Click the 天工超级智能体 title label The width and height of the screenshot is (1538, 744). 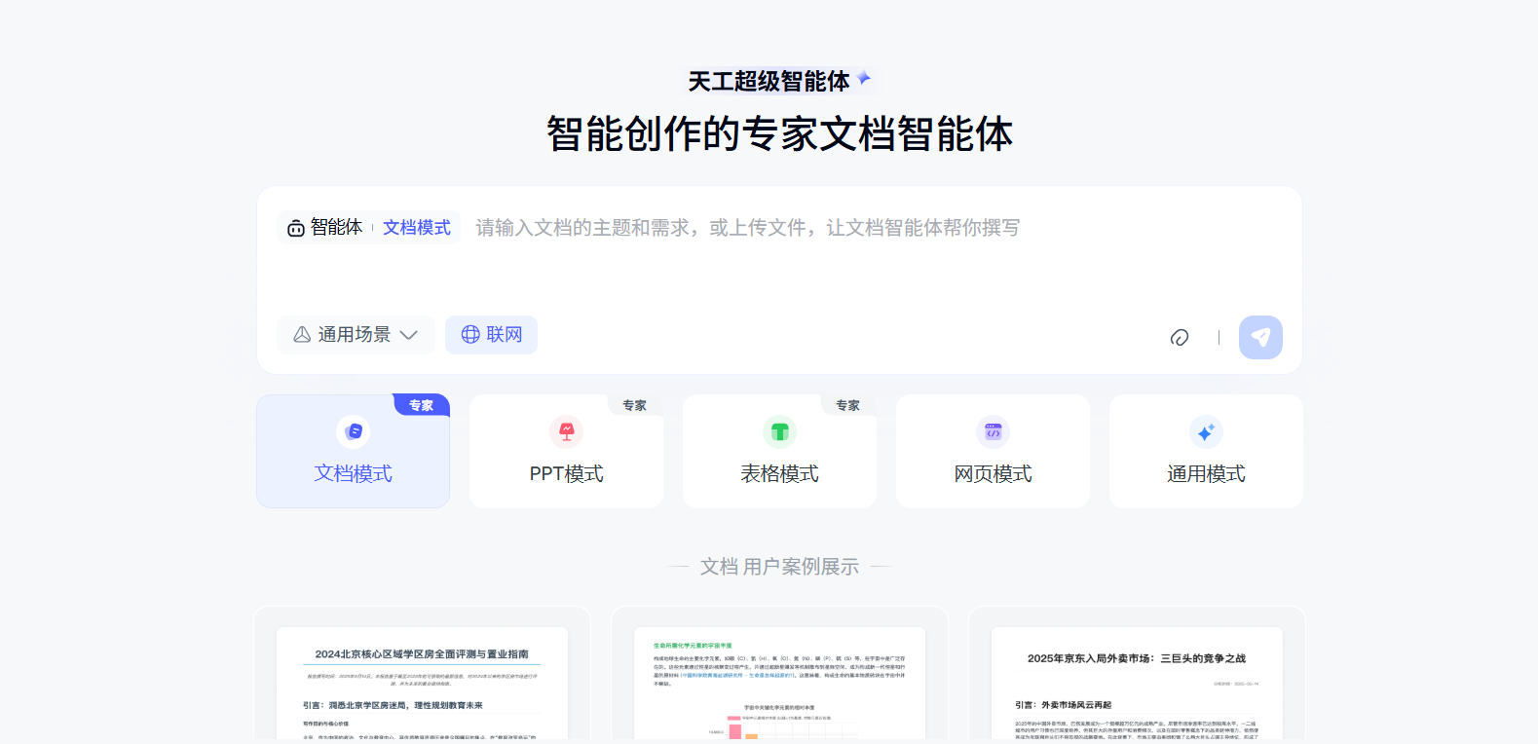769,82
